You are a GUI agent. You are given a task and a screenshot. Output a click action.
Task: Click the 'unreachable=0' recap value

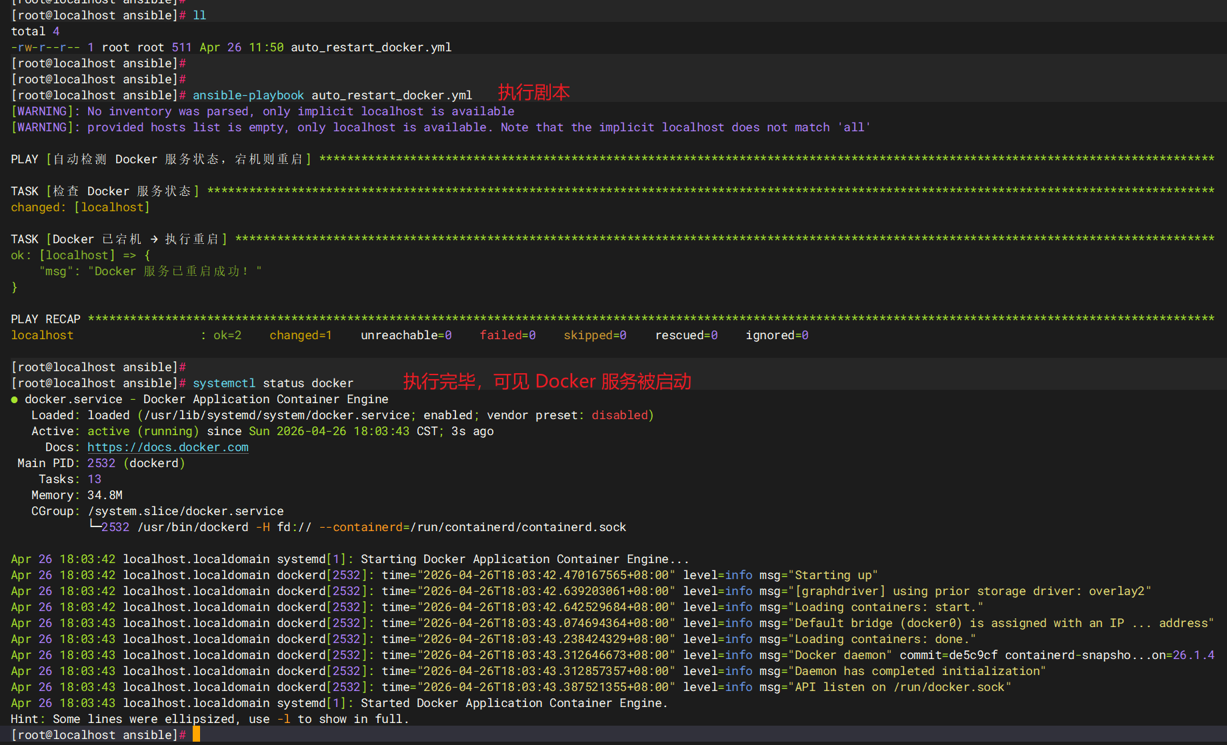[406, 335]
